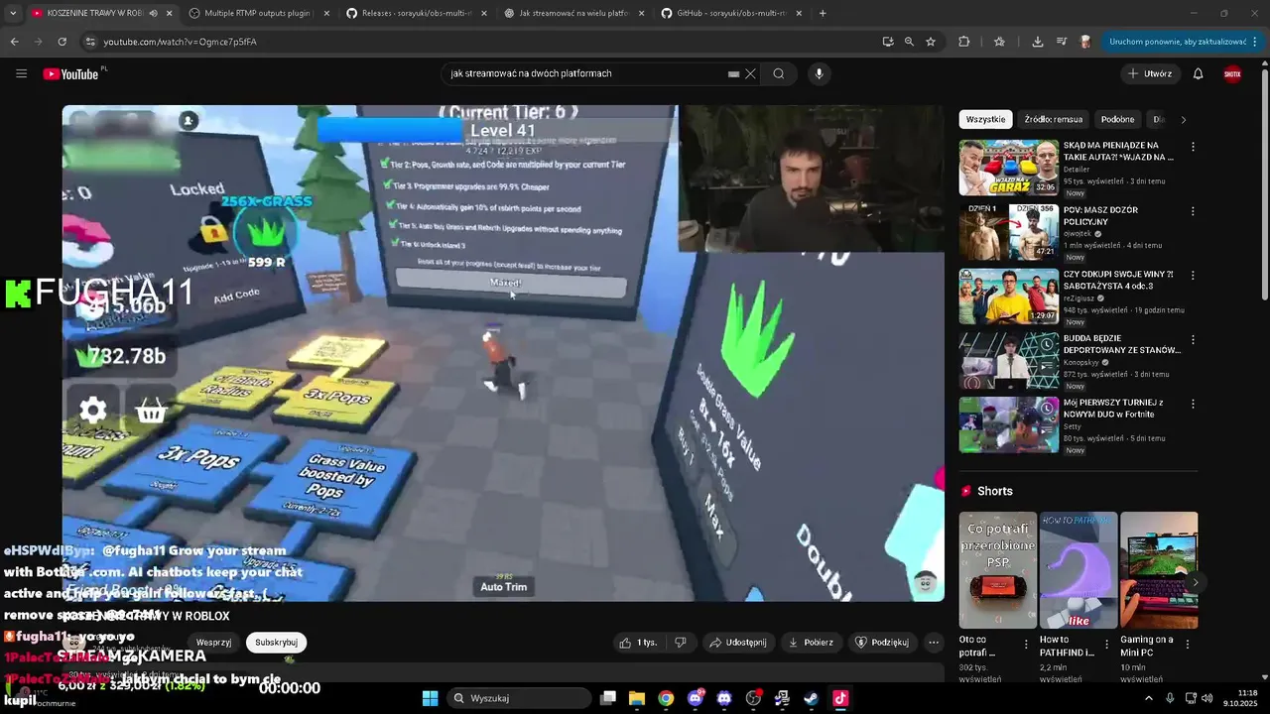Click the Pobierz download button
Screen dimensions: 1270x714
(811, 643)
